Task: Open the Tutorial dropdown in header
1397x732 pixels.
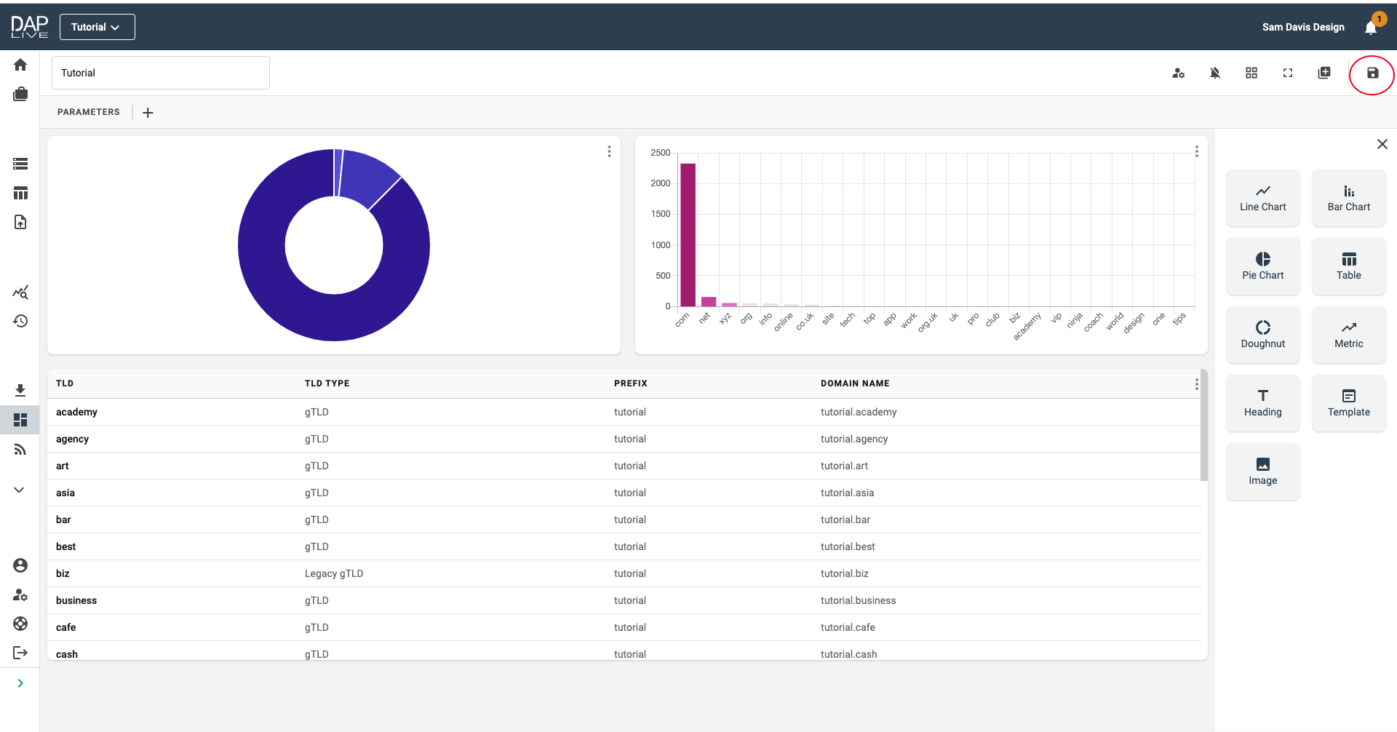Action: point(97,27)
